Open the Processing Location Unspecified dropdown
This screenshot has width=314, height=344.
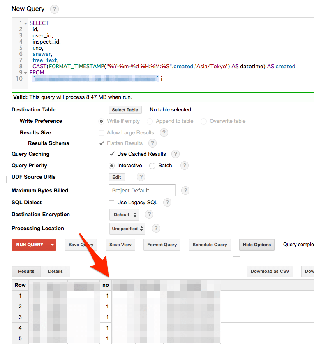(x=128, y=229)
